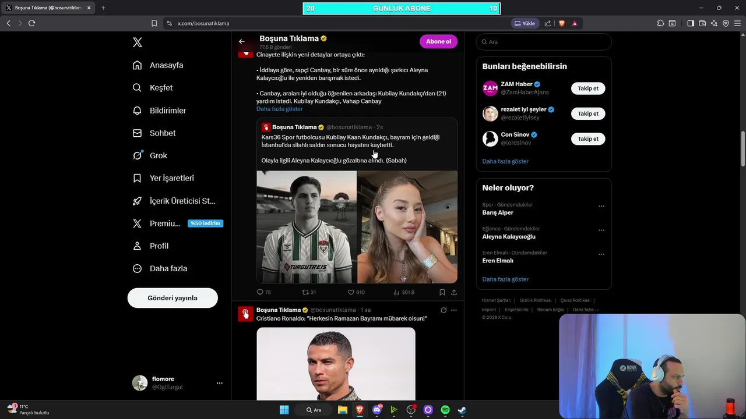The image size is (746, 419).
Task: Open Premium sidebar item
Action: point(178,223)
